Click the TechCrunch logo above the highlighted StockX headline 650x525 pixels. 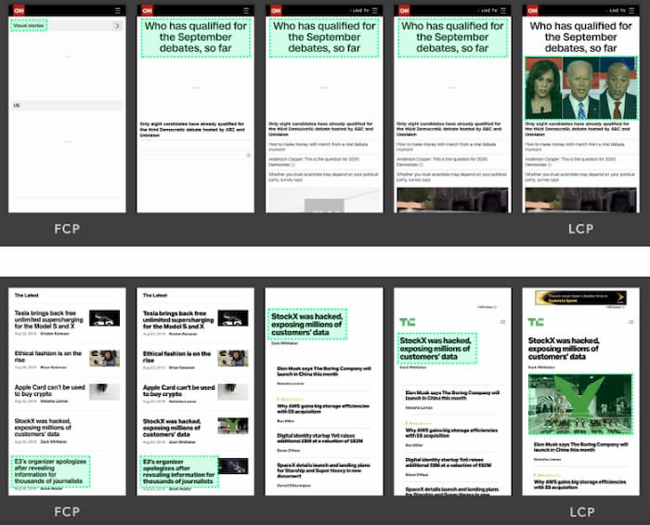(x=407, y=322)
